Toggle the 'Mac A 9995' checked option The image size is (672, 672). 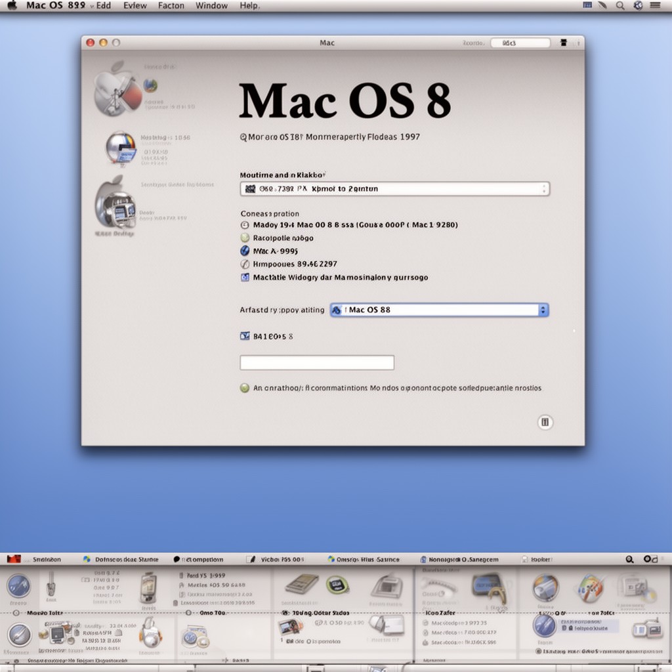245,251
